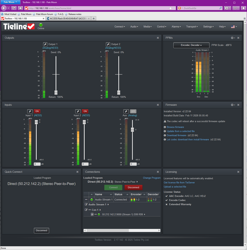
Task: Open Output 2 wrench settings icon
Action: (108, 44)
